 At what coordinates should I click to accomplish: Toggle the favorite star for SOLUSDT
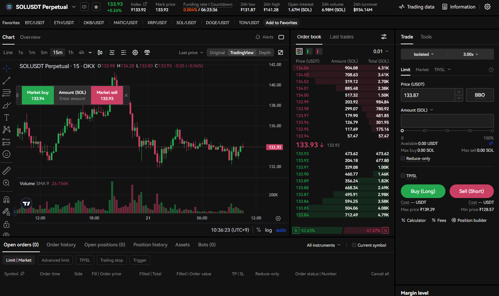(96, 7)
